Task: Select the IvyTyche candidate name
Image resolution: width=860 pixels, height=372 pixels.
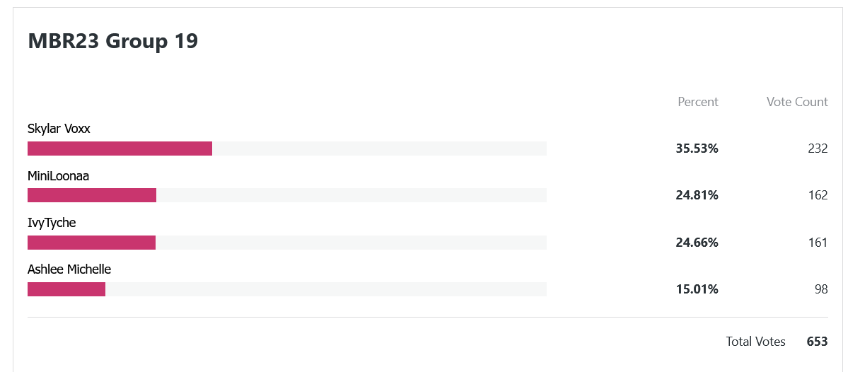Action: 52,223
